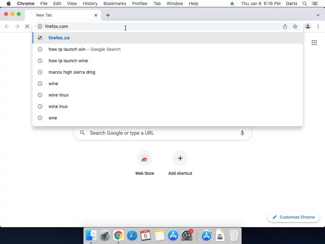Open Chrome's three-dot menu
325x244 pixels.
coord(318,26)
